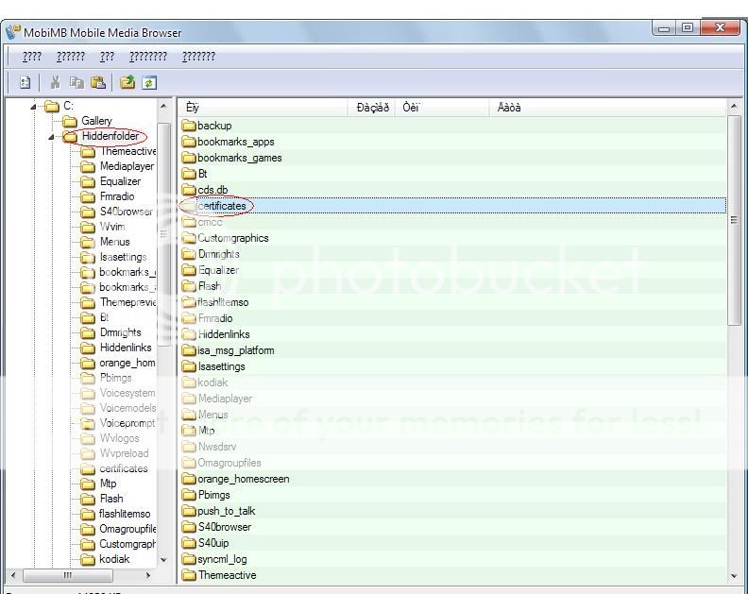Collapse the C: drive tree node
The height and width of the screenshot is (594, 748).
click(35, 106)
